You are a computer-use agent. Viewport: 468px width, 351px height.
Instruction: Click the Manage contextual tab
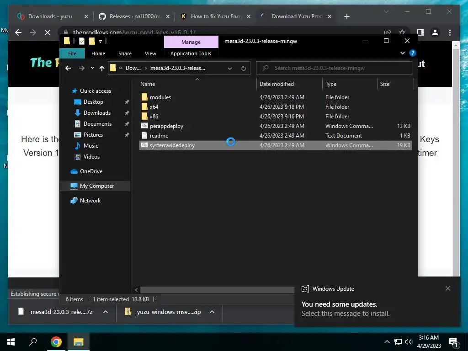point(191,42)
